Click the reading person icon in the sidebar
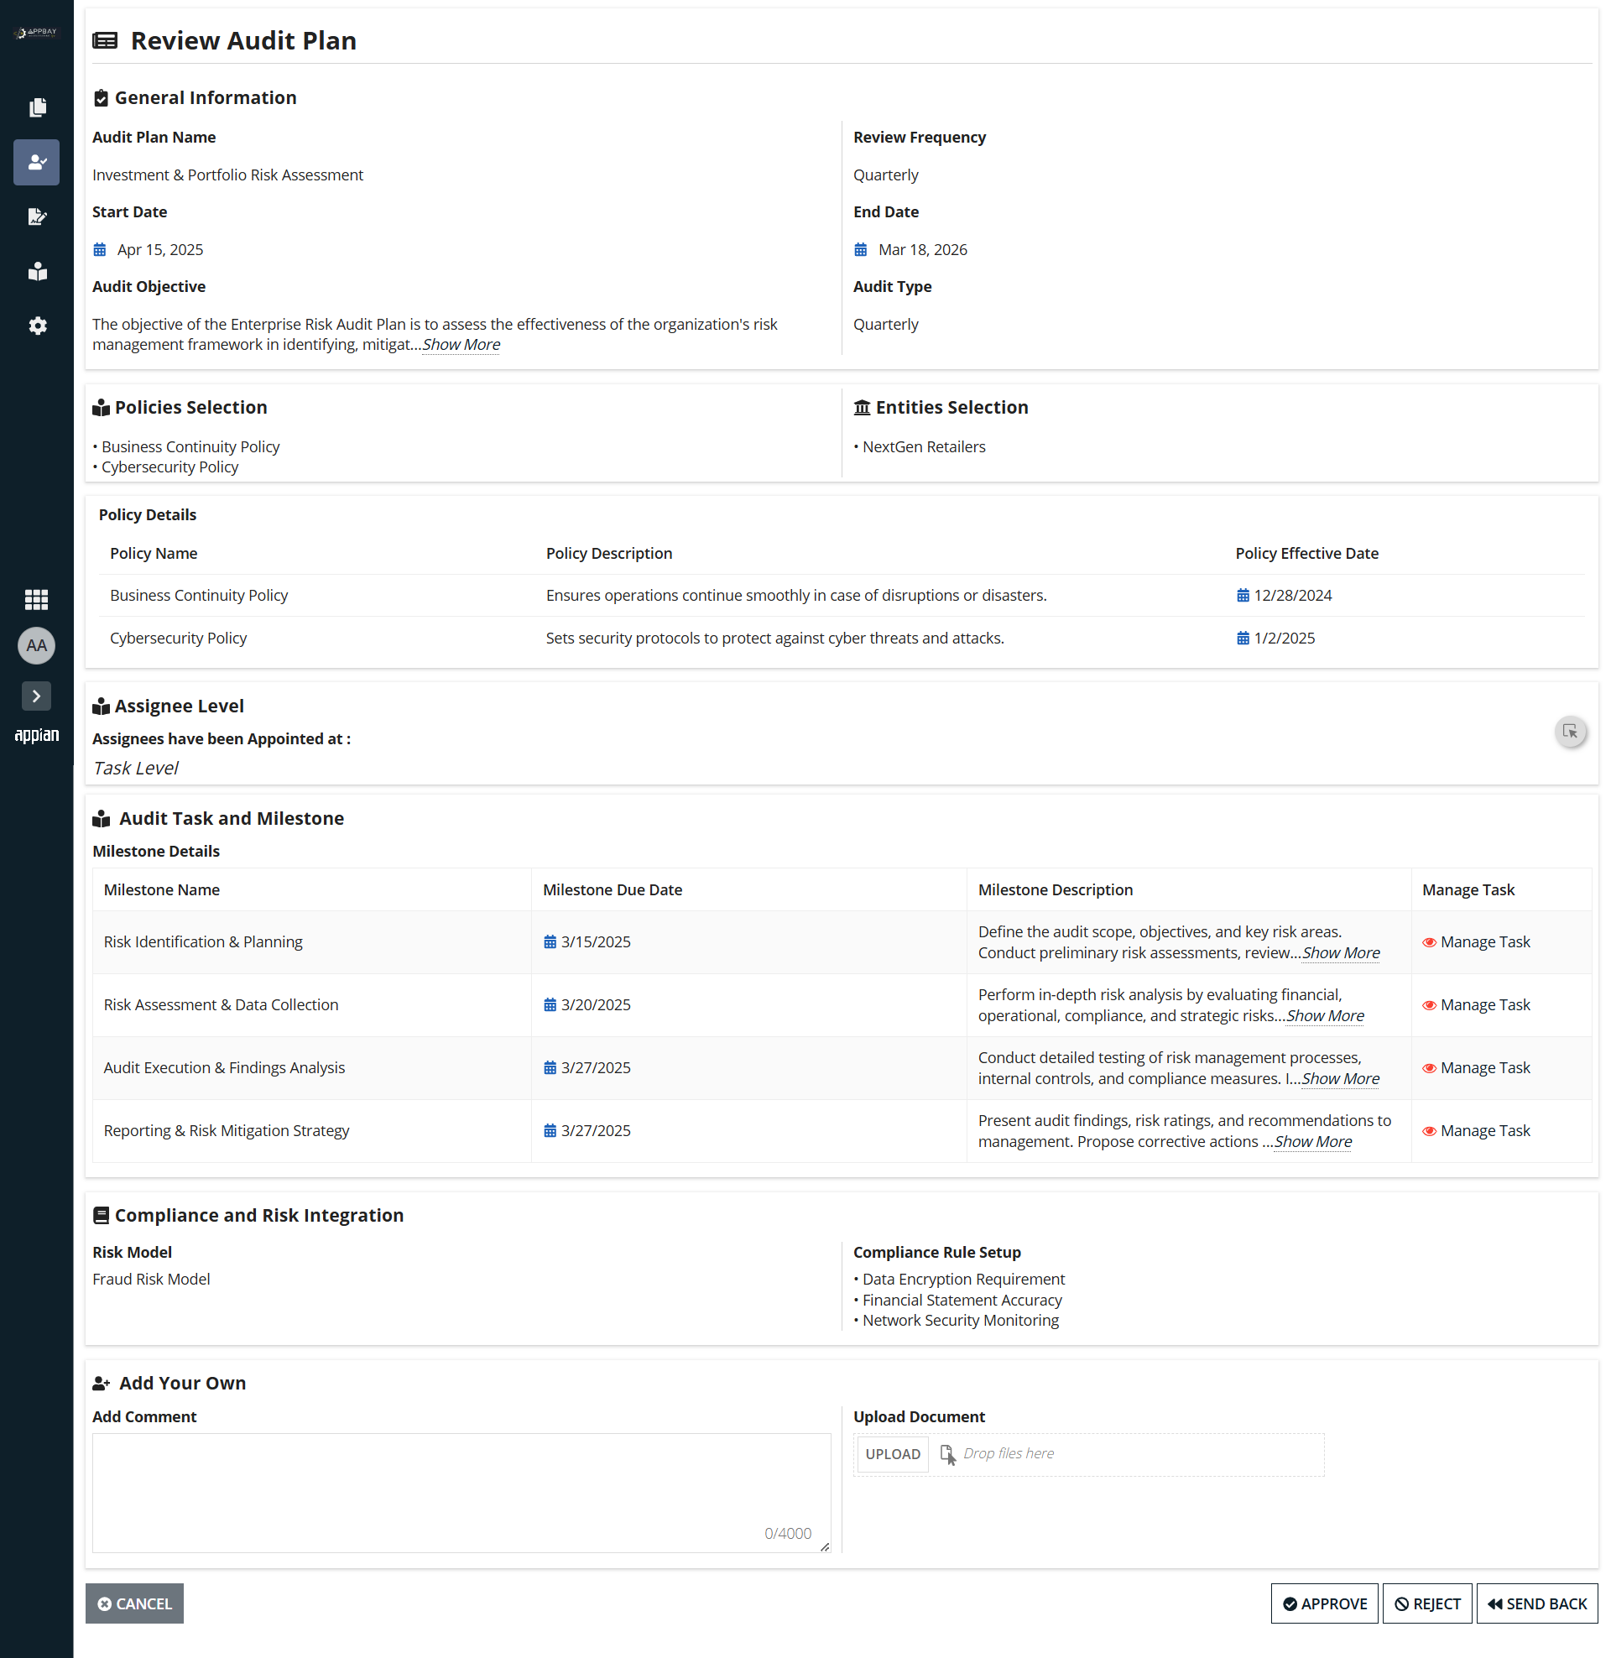 37,272
